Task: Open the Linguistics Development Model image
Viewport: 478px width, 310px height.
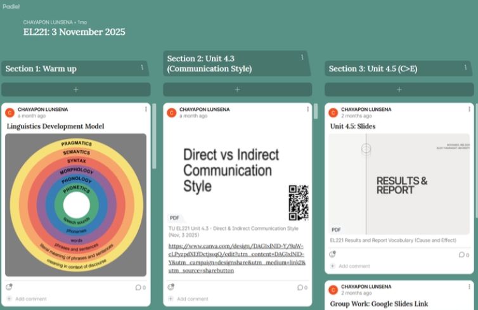Action: 76,205
